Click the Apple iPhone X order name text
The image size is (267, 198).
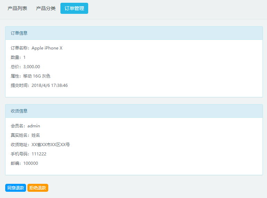tap(47, 48)
